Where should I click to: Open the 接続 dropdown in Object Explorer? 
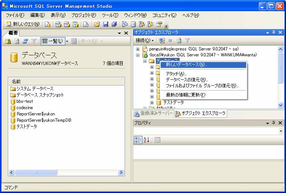click(145, 40)
